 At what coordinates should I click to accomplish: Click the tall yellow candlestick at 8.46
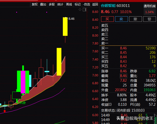pos(65,26)
